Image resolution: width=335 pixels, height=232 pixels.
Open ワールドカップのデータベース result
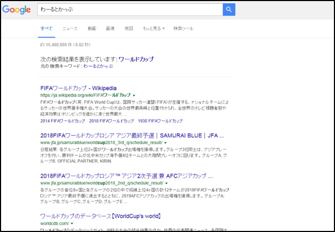(x=100, y=216)
